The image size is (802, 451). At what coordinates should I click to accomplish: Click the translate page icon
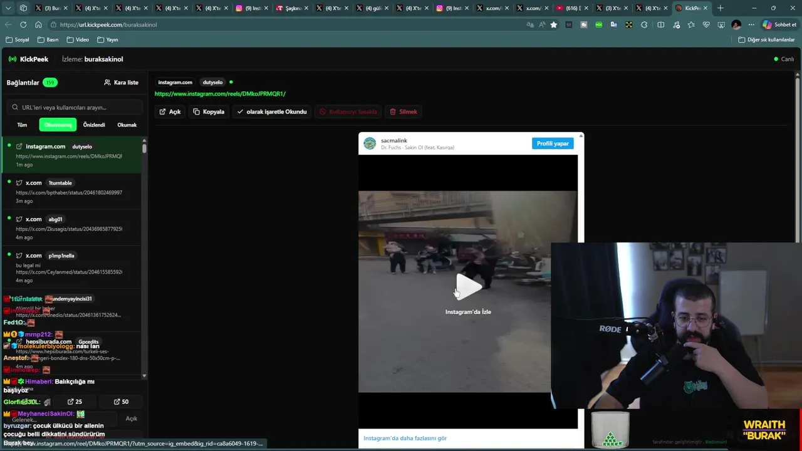click(530, 24)
